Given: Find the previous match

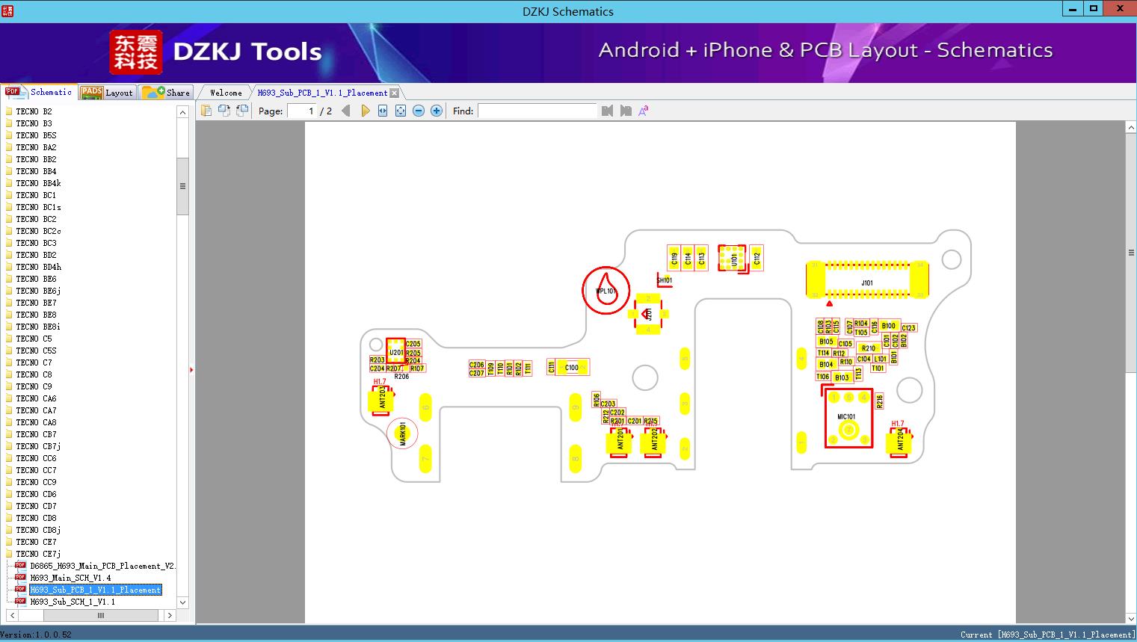Looking at the screenshot, I should 607,111.
